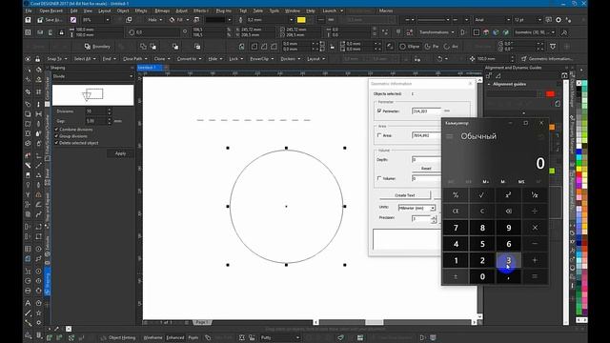This screenshot has width=610, height=343.
Task: Switch to the Untitled-1 document tab
Action: (150, 68)
